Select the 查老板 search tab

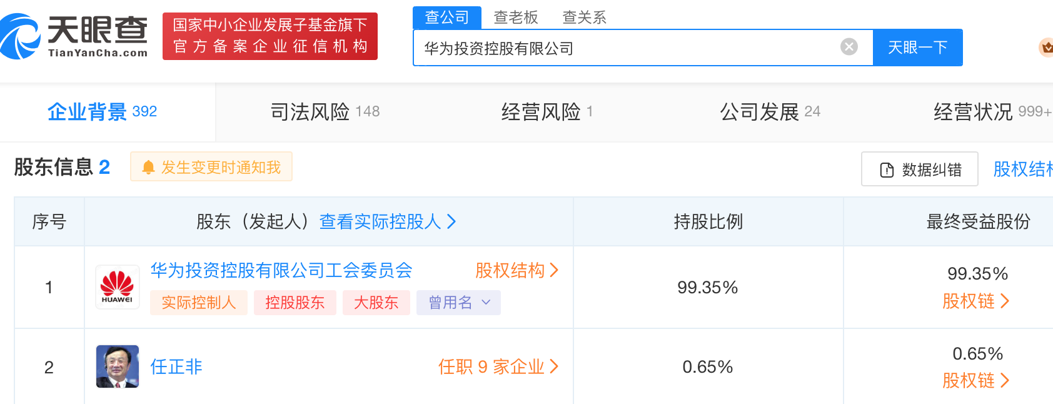(516, 18)
